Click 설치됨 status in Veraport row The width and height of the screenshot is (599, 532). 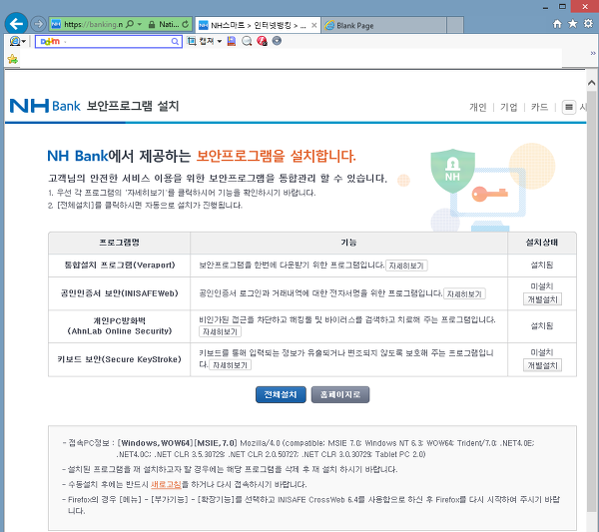click(x=542, y=266)
